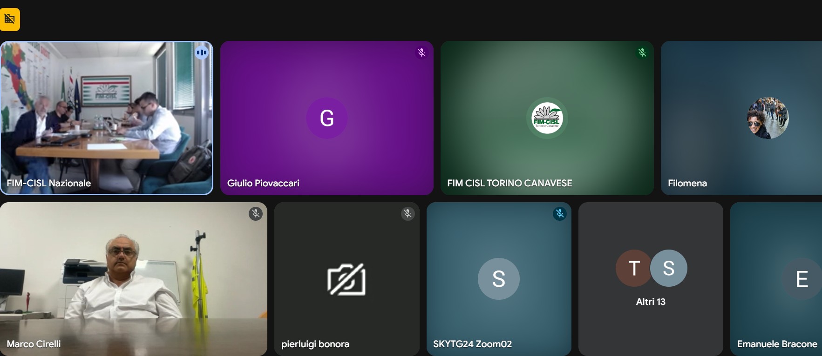
Task: Click the FIM-CISL Torino logo avatar
Action: 547,118
